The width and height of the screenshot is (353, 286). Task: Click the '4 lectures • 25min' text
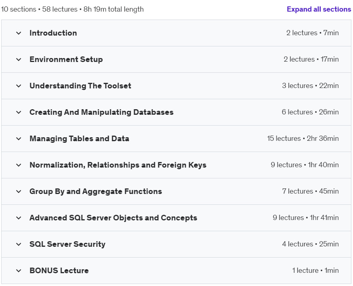311,244
